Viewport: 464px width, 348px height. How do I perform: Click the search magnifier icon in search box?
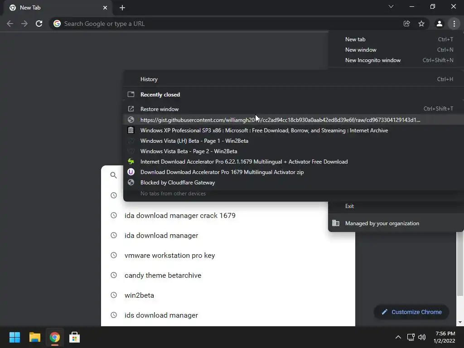(x=114, y=175)
